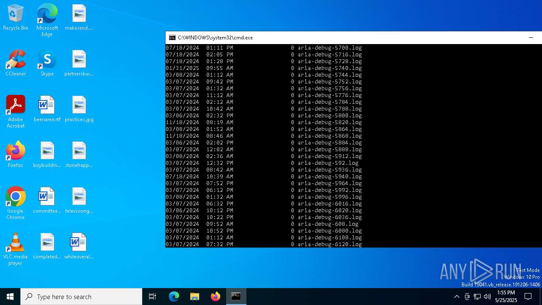The width and height of the screenshot is (542, 305).
Task: Click the aria-debug-592.log entry
Action: tap(328, 163)
